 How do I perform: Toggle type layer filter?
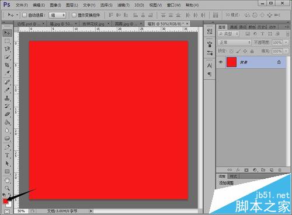point(262,34)
